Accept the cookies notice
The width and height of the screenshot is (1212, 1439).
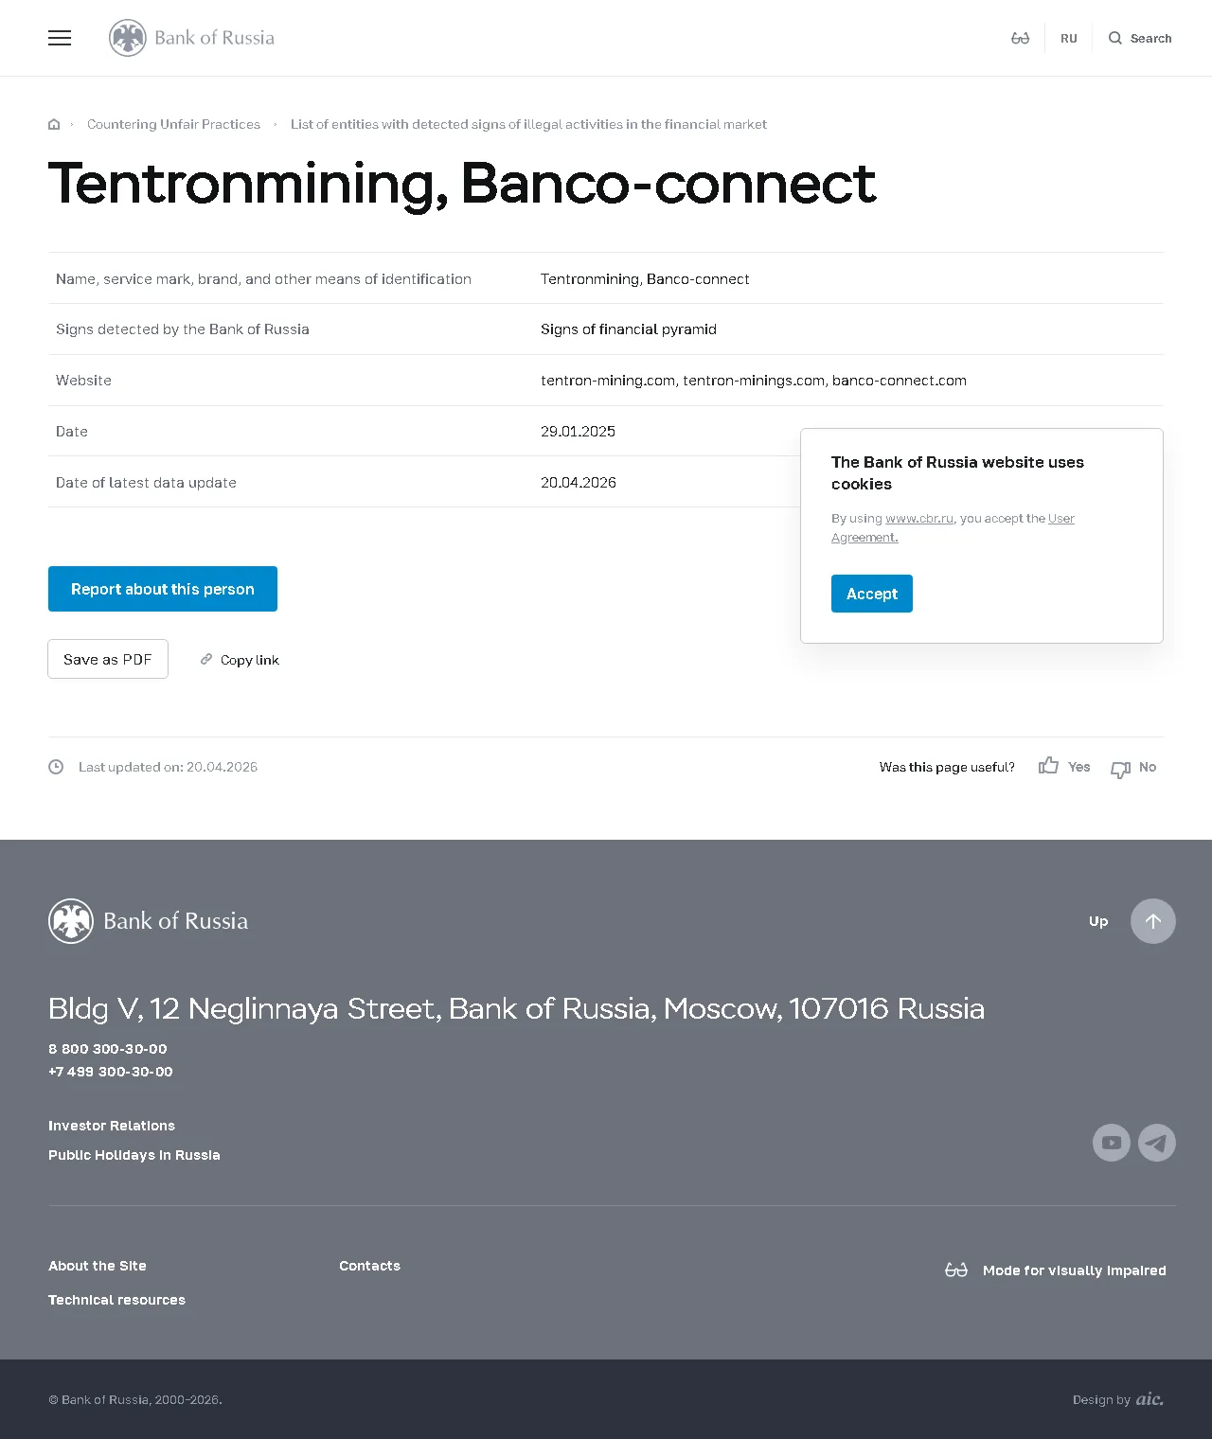point(872,594)
